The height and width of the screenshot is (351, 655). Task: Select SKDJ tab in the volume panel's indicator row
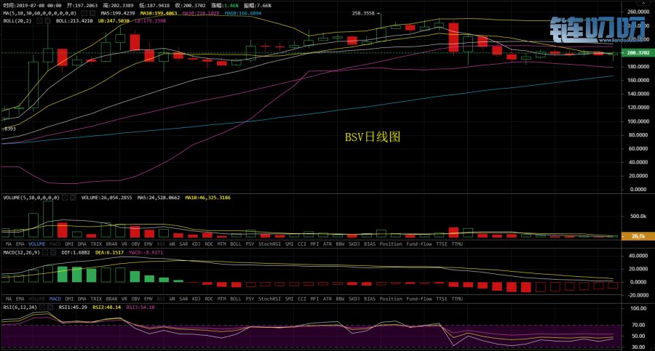pos(354,244)
